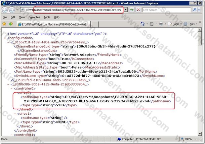Screen dimensions: 205x144
Task: Select the tab showing the F59970BC XML file
Action: [54, 24]
